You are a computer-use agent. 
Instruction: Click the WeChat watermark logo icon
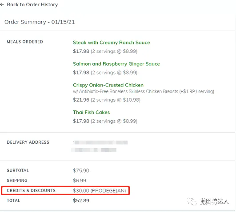point(192,201)
